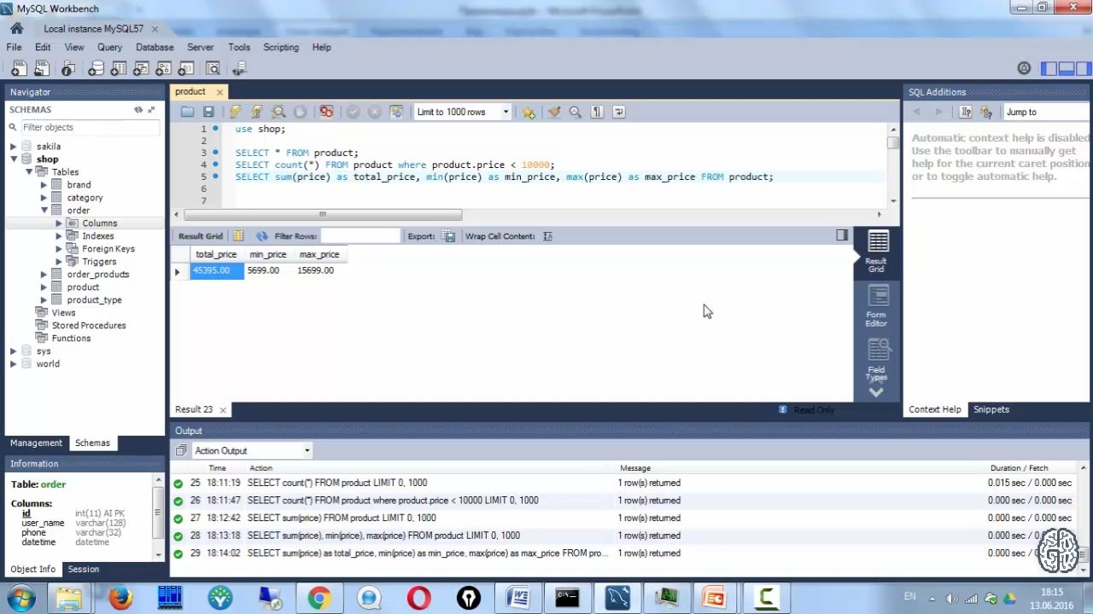Save the script to a file
The height and width of the screenshot is (614, 1093).
click(208, 112)
